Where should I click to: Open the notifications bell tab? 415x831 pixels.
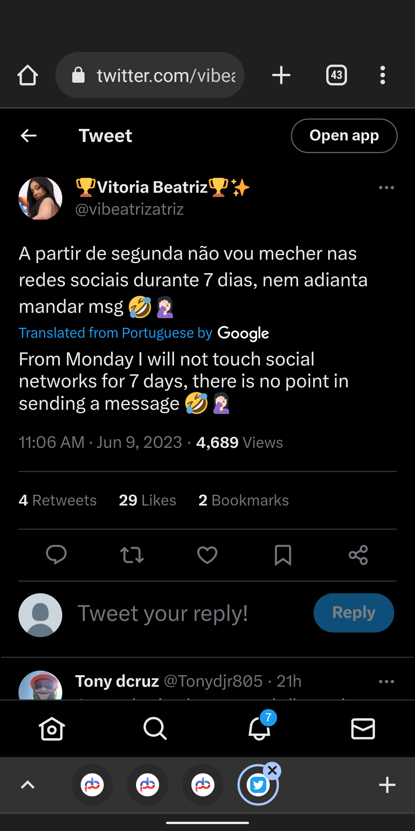(259, 728)
